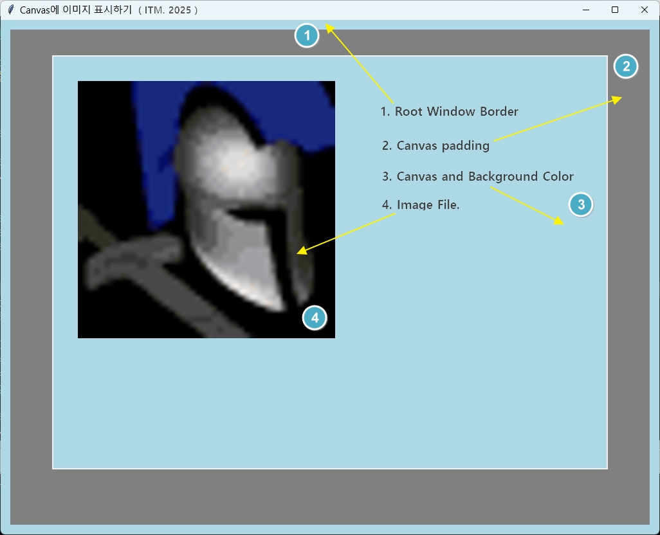This screenshot has width=660, height=535.
Task: Minimize the Canvas image window
Action: pyautogui.click(x=585, y=10)
